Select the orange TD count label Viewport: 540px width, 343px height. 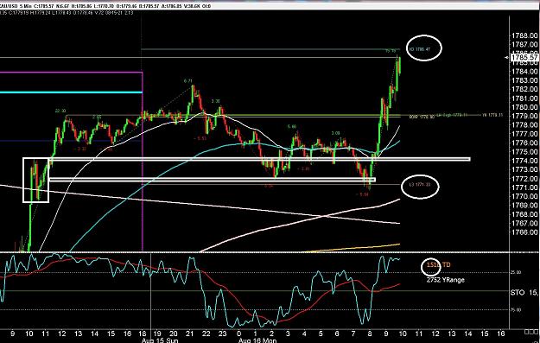438,265
